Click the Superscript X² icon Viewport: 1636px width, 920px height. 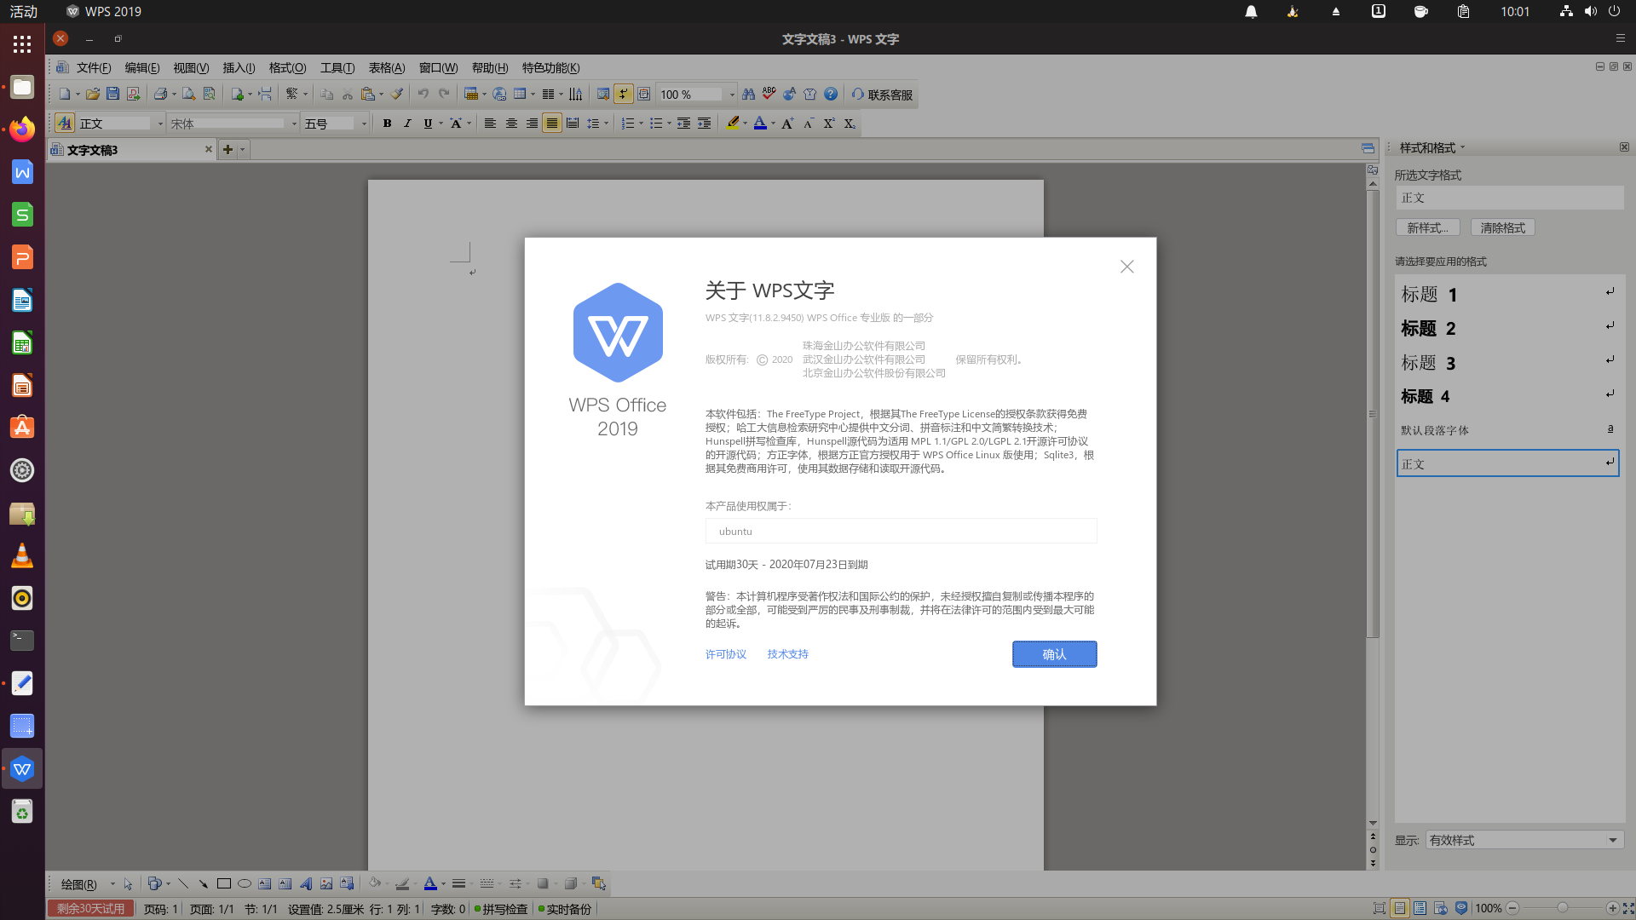coord(828,124)
